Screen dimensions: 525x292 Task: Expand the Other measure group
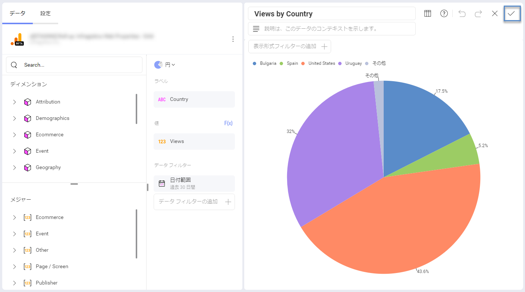point(15,250)
